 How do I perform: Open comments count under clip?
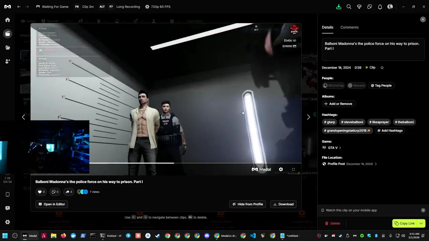55,192
